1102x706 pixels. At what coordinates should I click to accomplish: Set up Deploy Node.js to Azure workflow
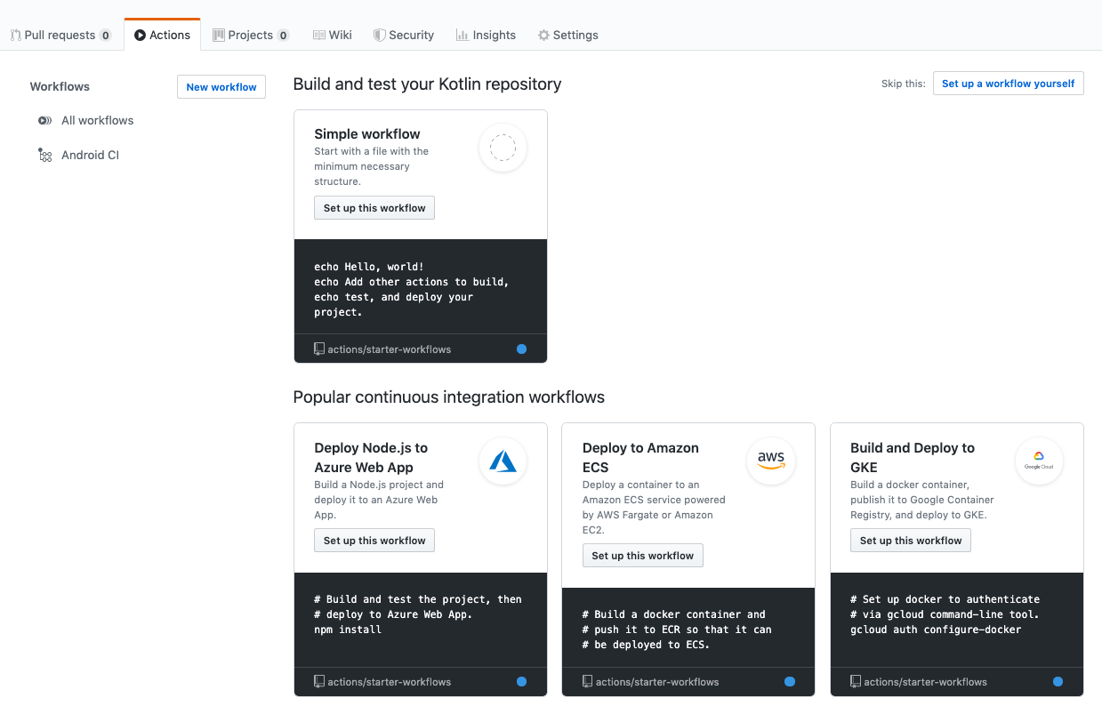[374, 540]
